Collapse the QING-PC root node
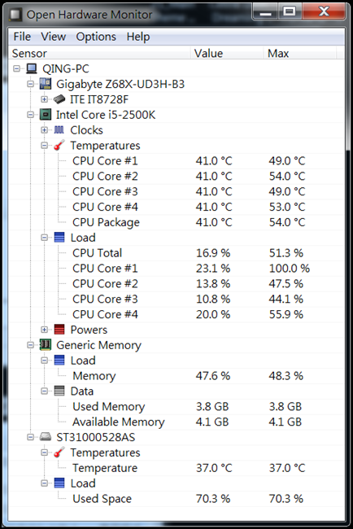Viewport: 353px width, 529px height. click(16, 69)
